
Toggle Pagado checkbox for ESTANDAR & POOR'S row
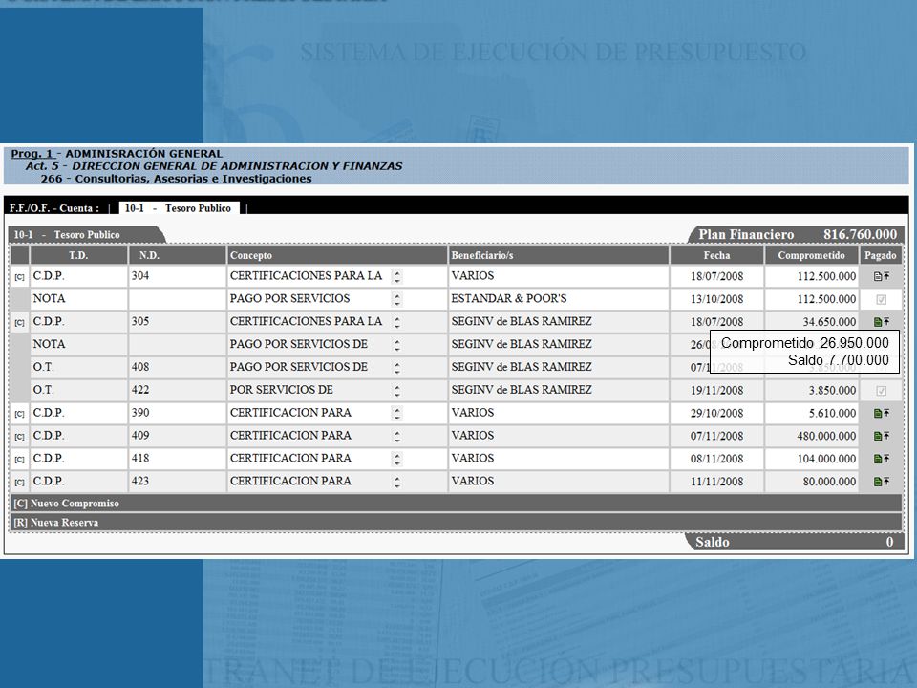tap(881, 299)
